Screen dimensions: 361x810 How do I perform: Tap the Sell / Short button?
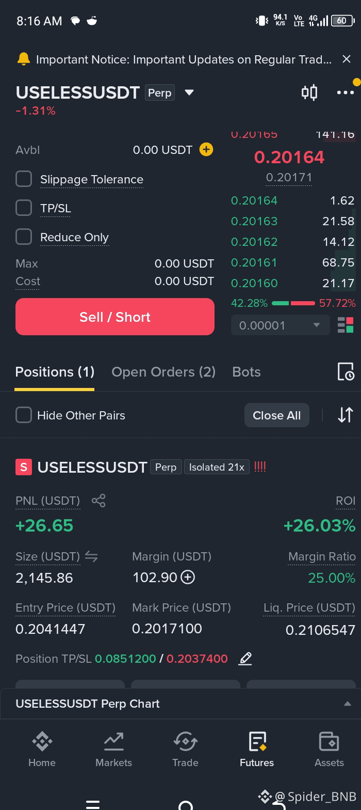115,317
